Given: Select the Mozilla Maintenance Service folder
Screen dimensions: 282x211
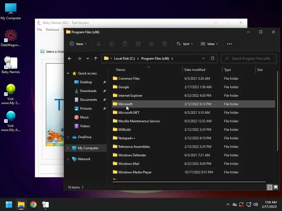Looking at the screenshot, I should pos(193,121).
